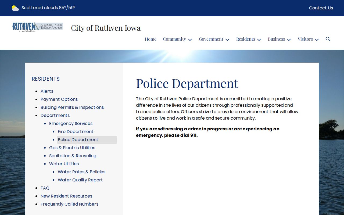Open the site search magnifier icon
This screenshot has height=215, width=344.
point(328,39)
